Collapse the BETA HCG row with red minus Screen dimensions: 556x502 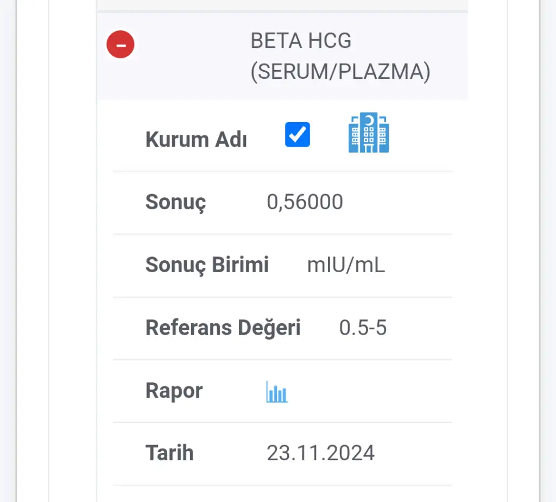coord(121,45)
